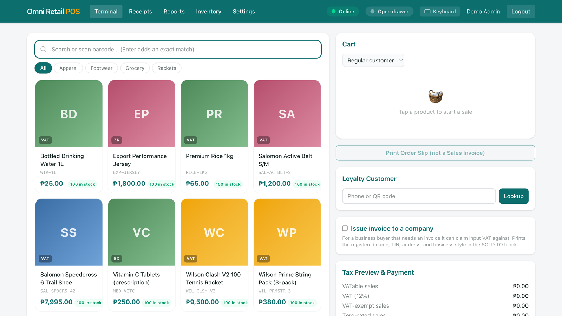Select the Wilson Clash WC product tile
The image size is (562, 316).
(x=214, y=255)
